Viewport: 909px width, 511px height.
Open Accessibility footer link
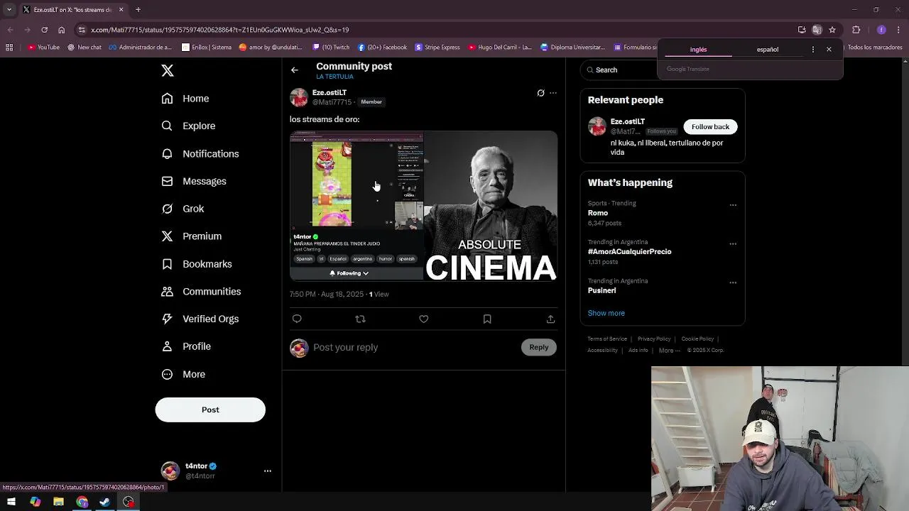click(602, 351)
